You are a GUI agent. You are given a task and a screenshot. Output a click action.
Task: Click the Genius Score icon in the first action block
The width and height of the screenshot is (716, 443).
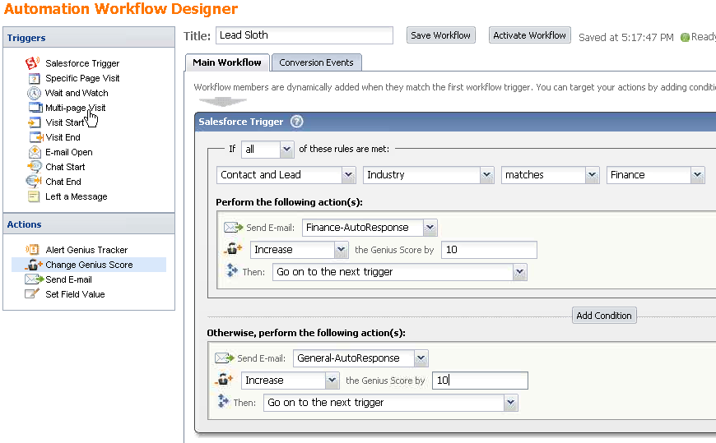pos(233,249)
